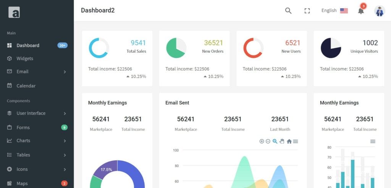Click the 20+ badge on Dashboard
Viewport: 391px width, 188px height.
coord(62,45)
